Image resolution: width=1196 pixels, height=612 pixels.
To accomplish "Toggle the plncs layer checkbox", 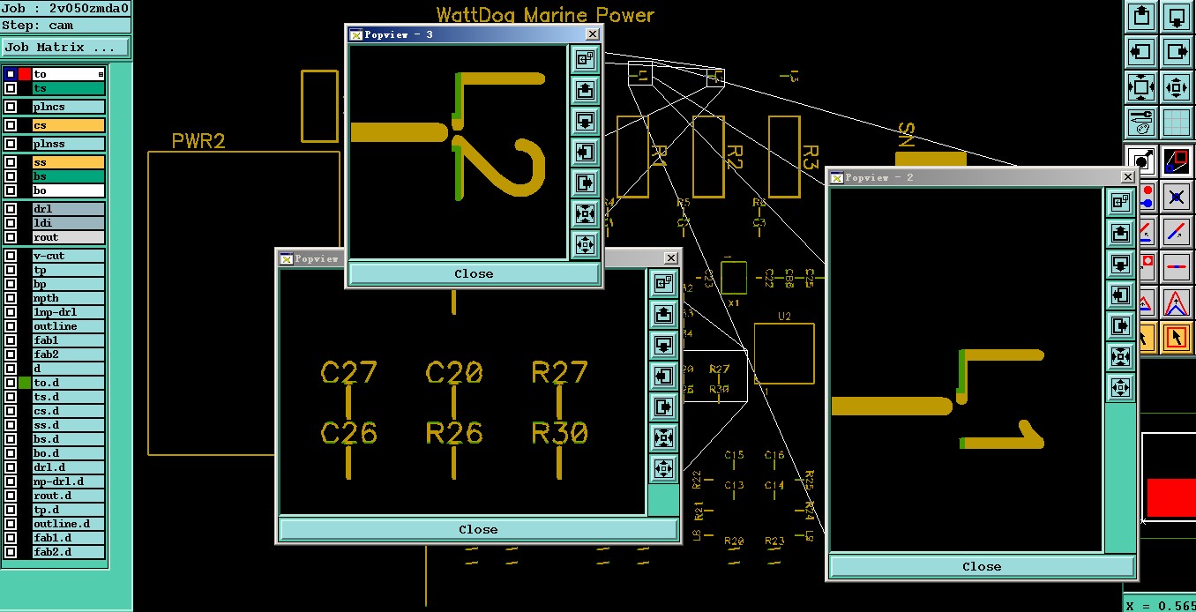I will 11,107.
